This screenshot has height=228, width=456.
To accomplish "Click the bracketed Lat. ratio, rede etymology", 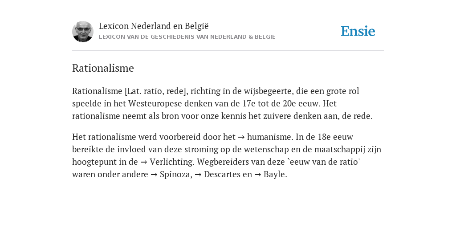I will [x=156, y=91].
